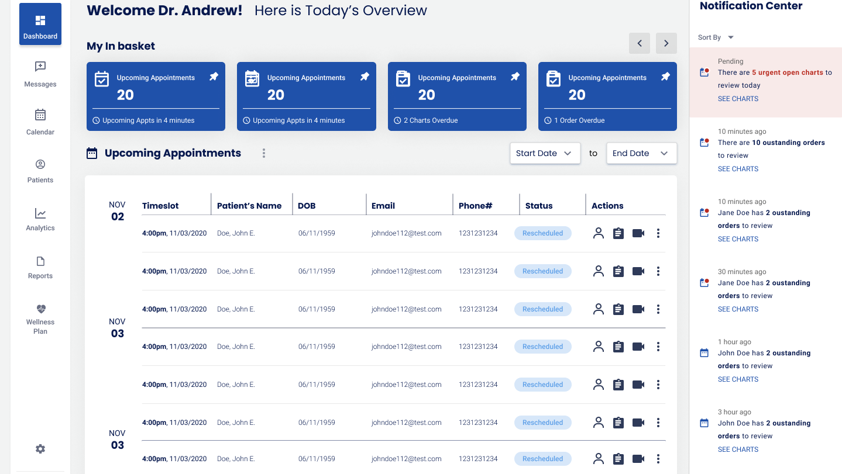Screen dimensions: 842x474
Task: Click Rescheduled status in first appointment row
Action: click(543, 233)
